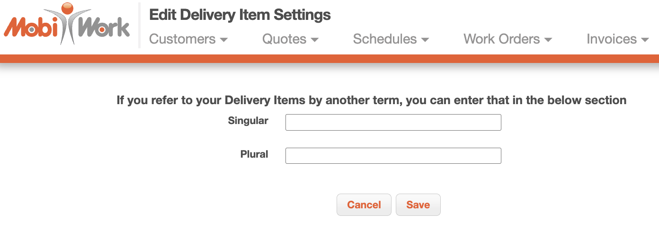Expand the arrow next to Schedules
This screenshot has width=659, height=249.
click(x=425, y=40)
